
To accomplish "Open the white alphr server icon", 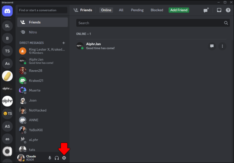I will (x=7, y=101).
